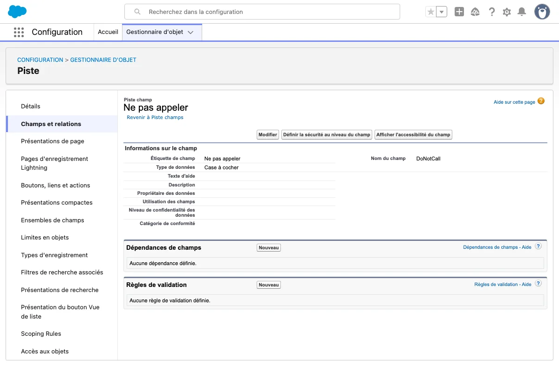Select Champs et relations in sidebar

coord(62,124)
